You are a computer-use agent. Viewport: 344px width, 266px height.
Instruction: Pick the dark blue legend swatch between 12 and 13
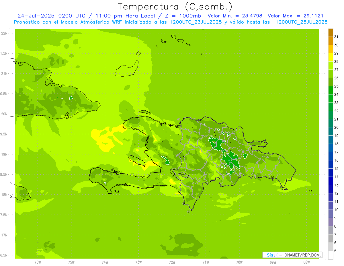(331, 189)
